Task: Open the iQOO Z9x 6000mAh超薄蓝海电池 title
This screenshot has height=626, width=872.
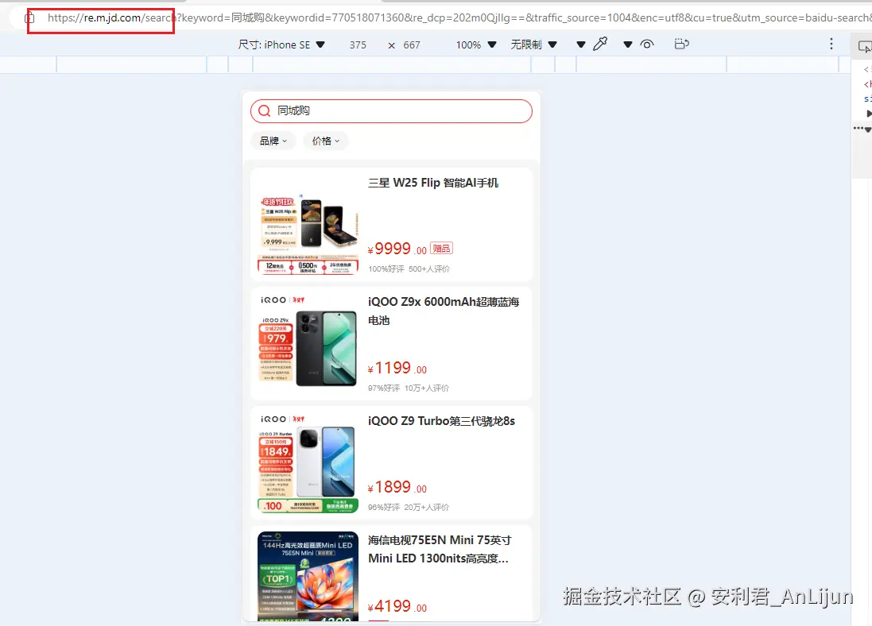Action: 444,311
